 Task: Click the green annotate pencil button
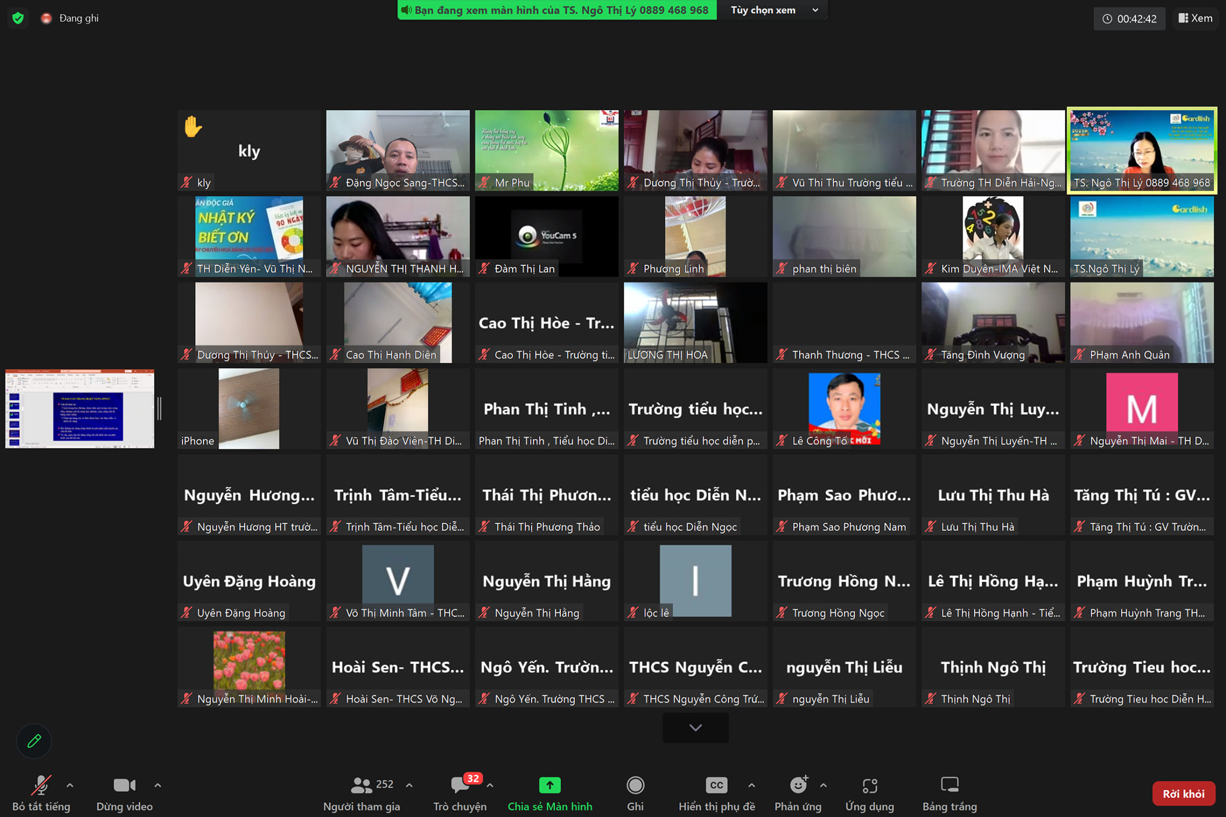coord(34,741)
